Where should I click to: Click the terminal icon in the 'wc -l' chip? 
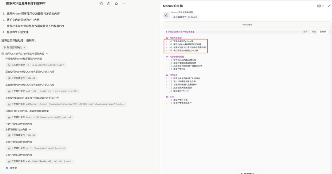pyautogui.click(x=9, y=148)
